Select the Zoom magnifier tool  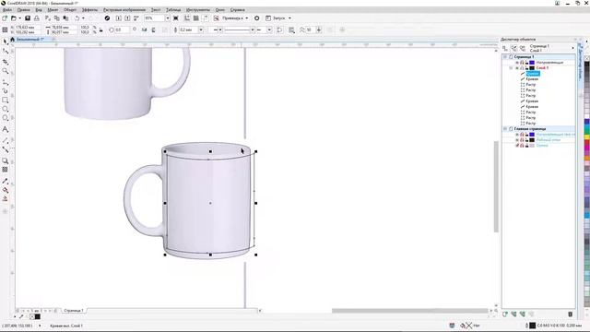tap(6, 71)
